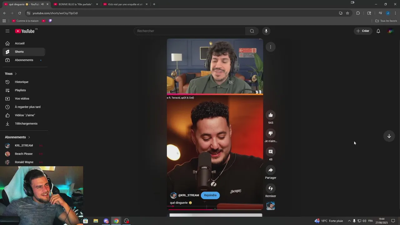This screenshot has height=225, width=400.
Task: Open Vidéos "J'aime" list
Action: tap(24, 115)
